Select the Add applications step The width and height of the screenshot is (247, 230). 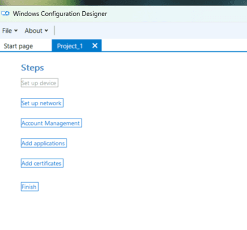pos(44,143)
